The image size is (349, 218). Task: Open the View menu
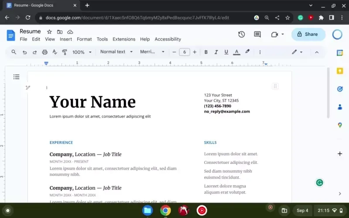click(x=50, y=39)
